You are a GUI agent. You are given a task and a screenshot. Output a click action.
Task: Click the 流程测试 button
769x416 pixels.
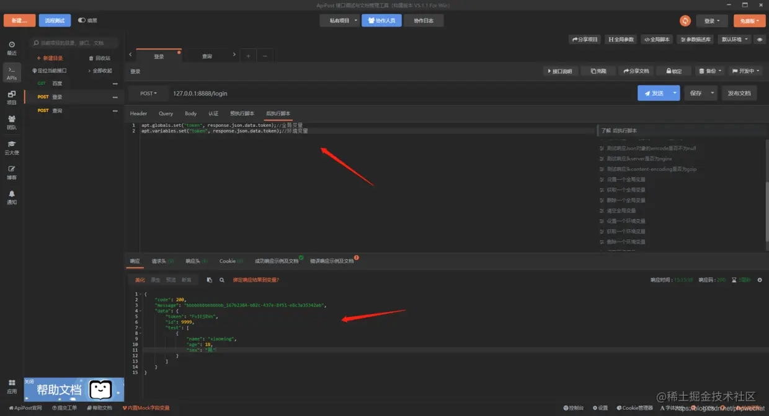click(55, 20)
